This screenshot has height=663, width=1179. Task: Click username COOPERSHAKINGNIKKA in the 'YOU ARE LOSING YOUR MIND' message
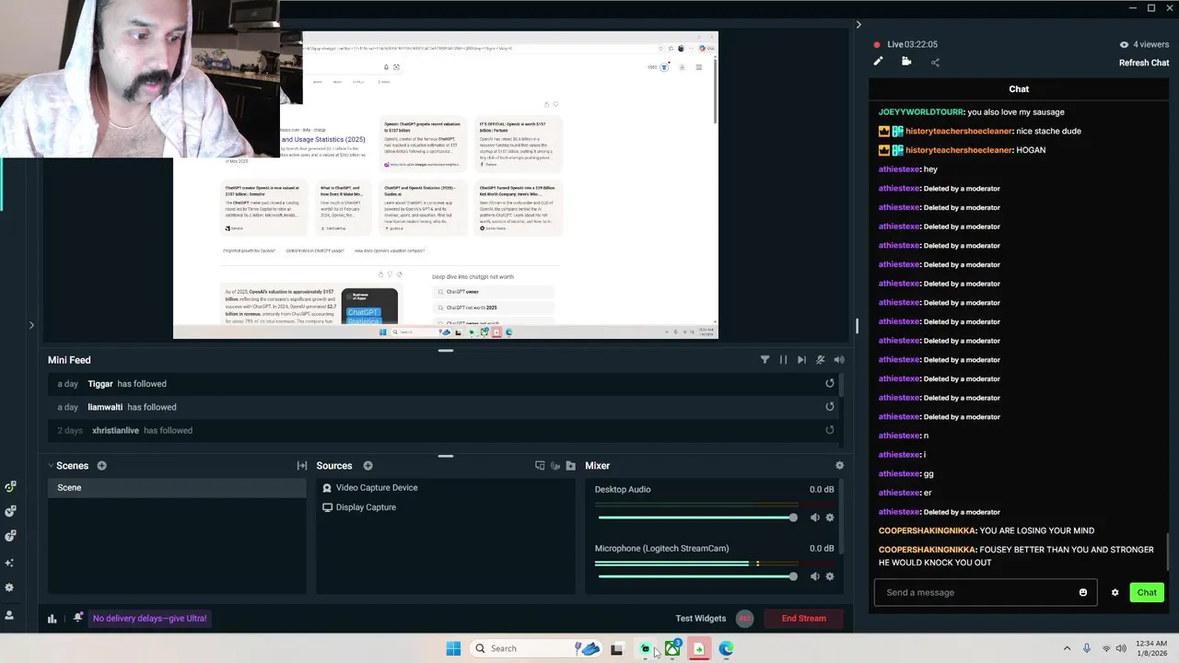click(927, 530)
